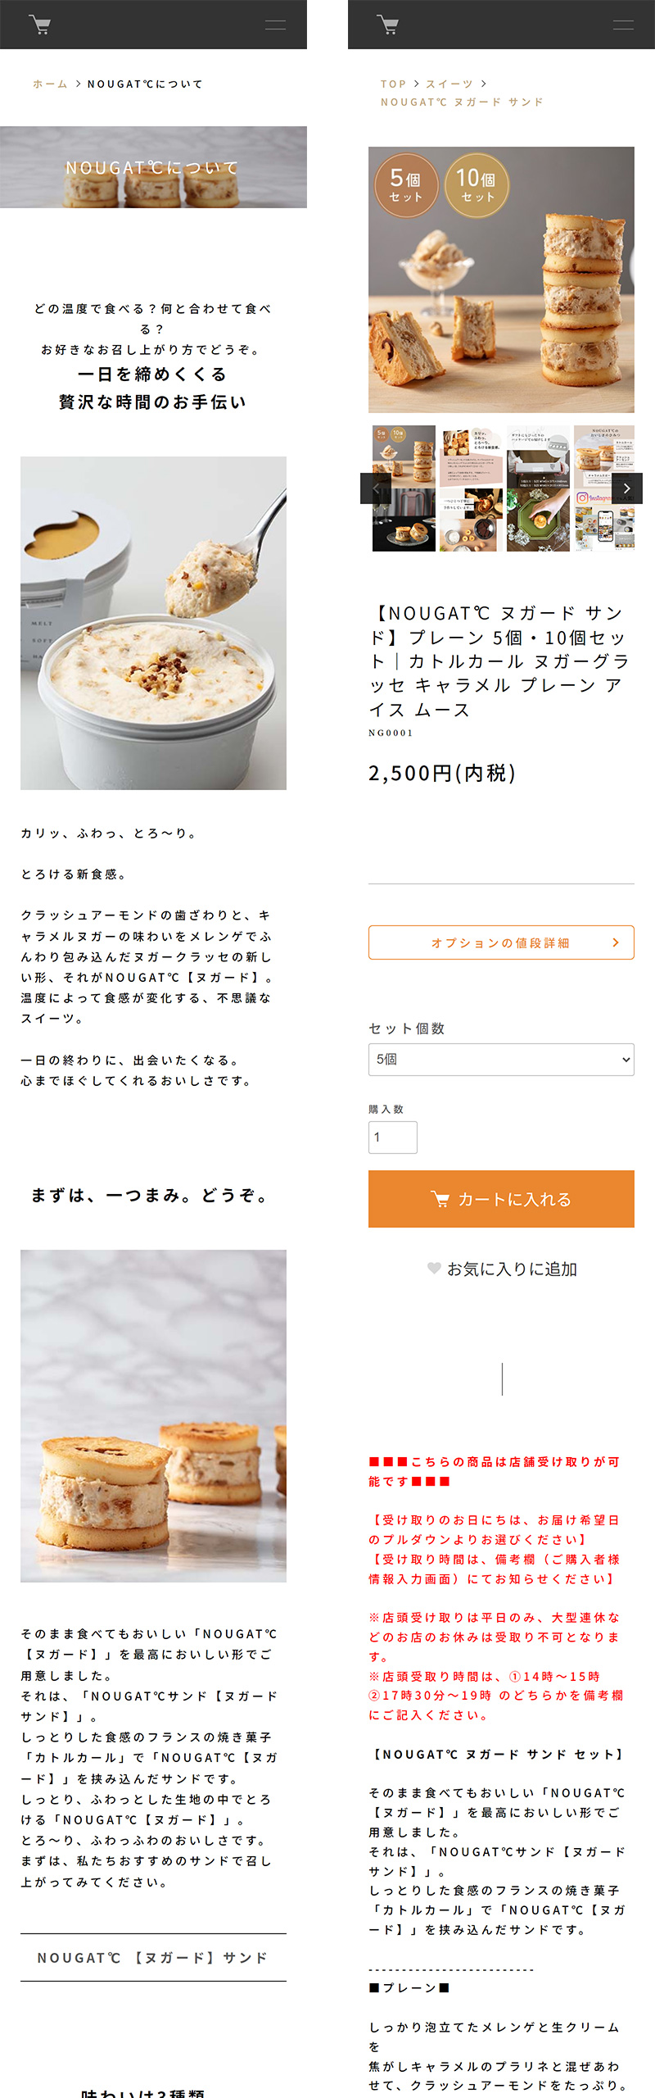Open the cart icon on right page header

pos(387,25)
